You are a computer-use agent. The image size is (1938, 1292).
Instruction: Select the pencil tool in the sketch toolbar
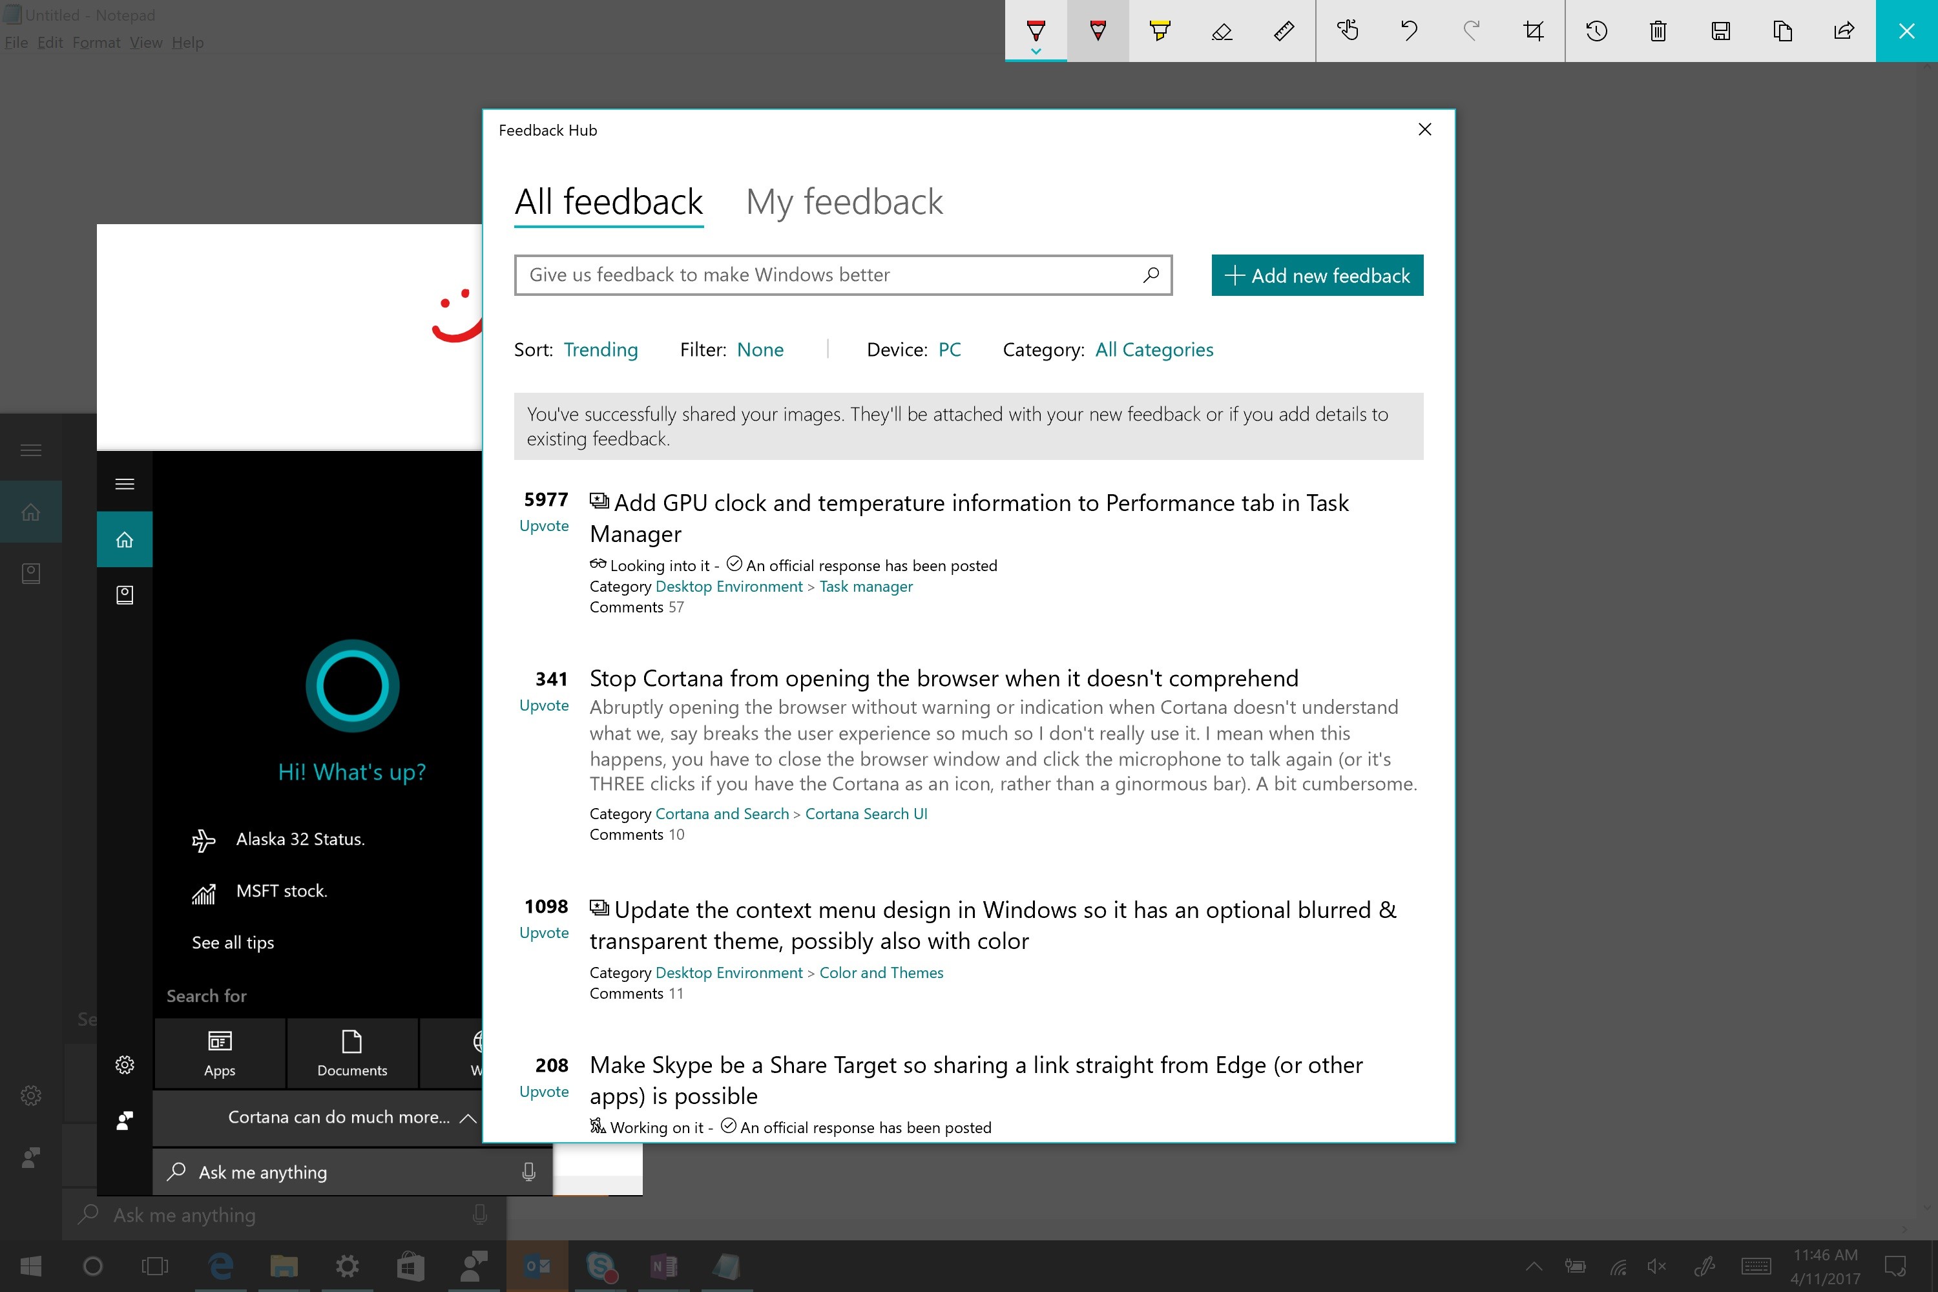tap(1098, 31)
